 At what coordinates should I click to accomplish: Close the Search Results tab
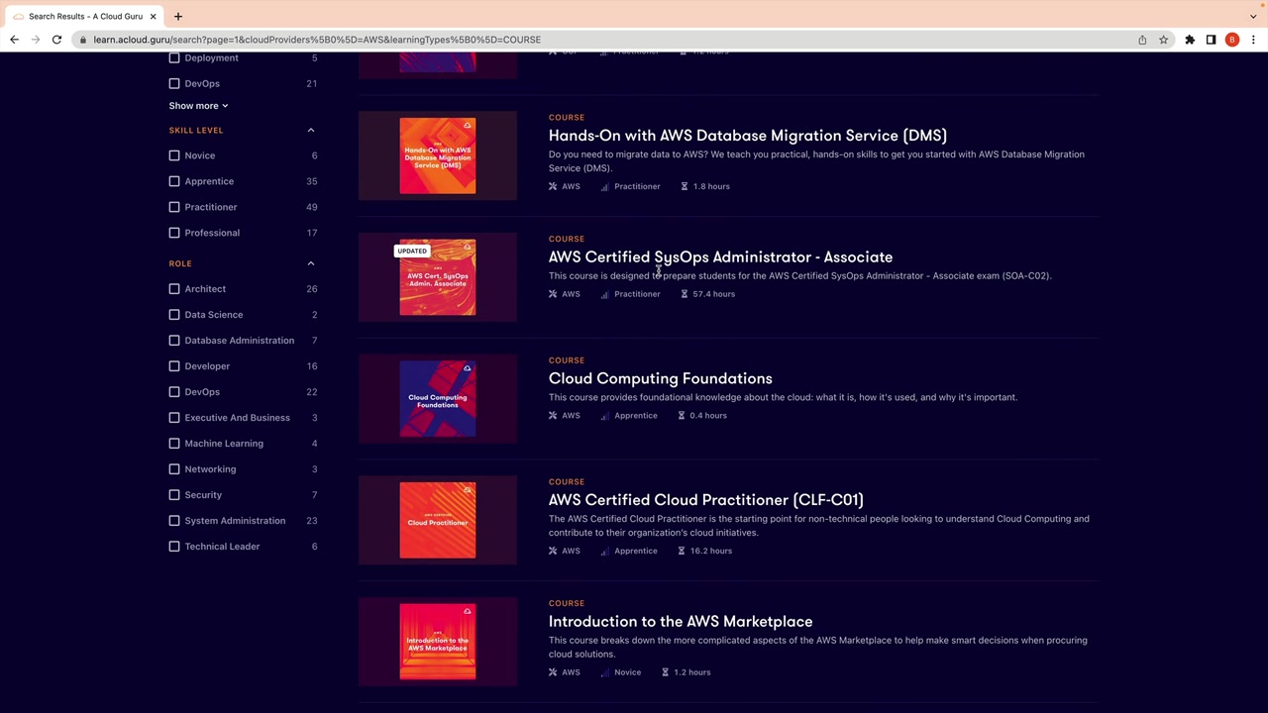[x=154, y=16]
